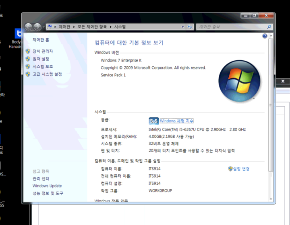Expand arrow after 모든 제어판 항목 breadcrumb
Viewport: 290px width, 225px height.
point(111,27)
